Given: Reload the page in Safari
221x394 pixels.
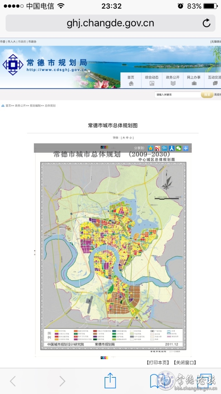Looking at the screenshot, I should click(x=206, y=23).
